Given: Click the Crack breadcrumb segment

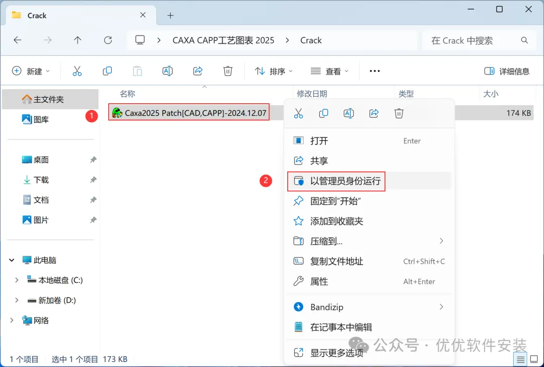Looking at the screenshot, I should (x=311, y=40).
